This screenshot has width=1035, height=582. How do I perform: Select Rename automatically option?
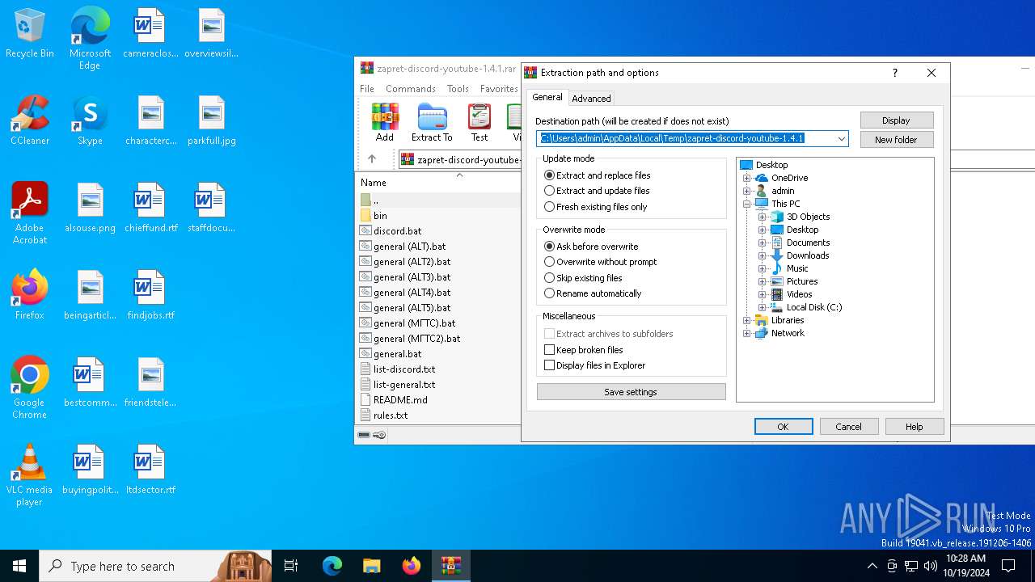coord(593,293)
